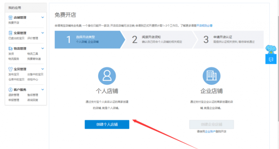Click the 交易管理 document icon

pos(10,33)
